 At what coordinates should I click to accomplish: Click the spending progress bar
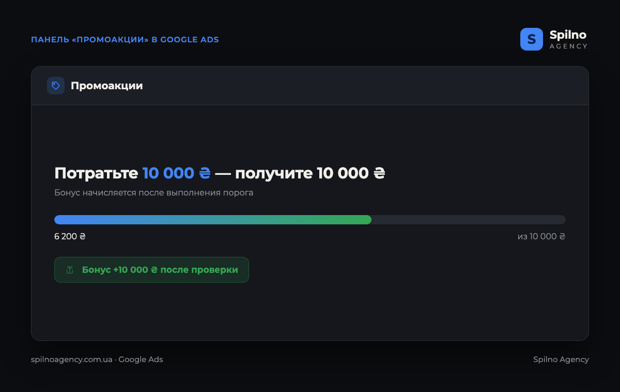[x=310, y=220]
